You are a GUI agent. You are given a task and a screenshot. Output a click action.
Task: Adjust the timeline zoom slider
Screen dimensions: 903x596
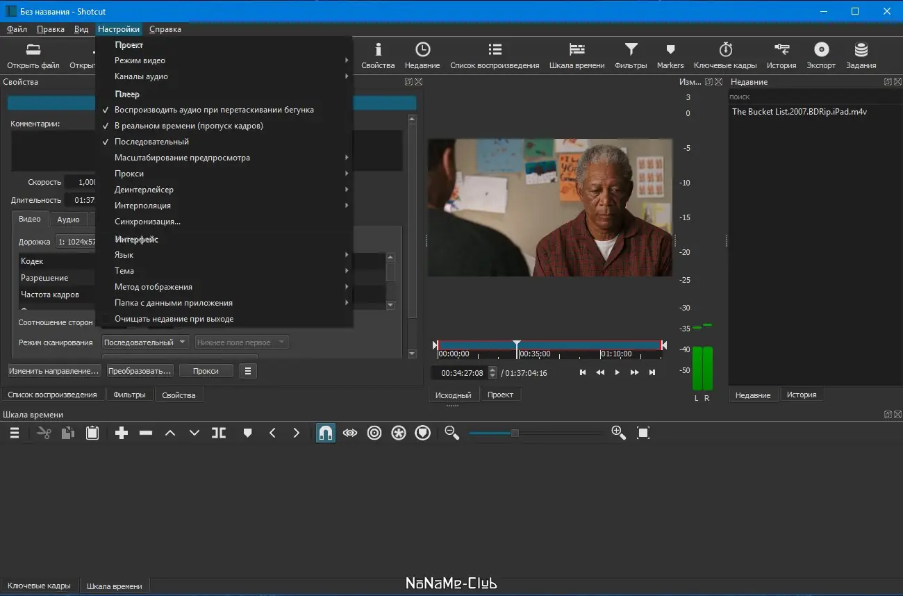(x=515, y=433)
